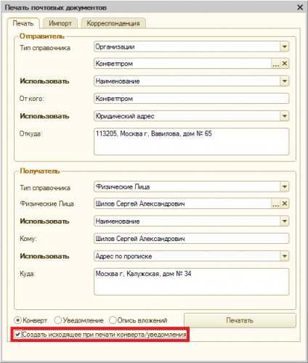
Task: Open selection dialog for Физические Лица field
Action: point(276,204)
